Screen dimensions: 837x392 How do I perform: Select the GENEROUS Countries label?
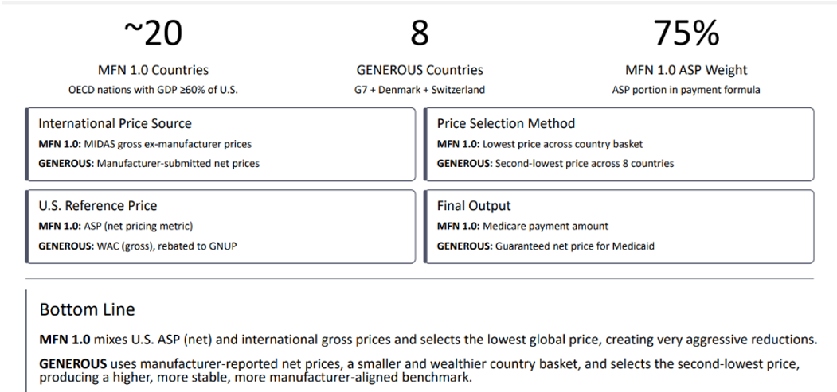click(x=419, y=70)
